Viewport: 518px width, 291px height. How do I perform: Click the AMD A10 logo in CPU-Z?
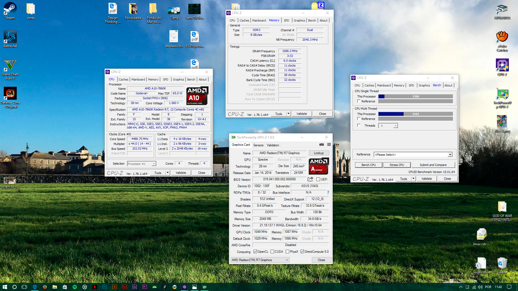[x=197, y=96]
